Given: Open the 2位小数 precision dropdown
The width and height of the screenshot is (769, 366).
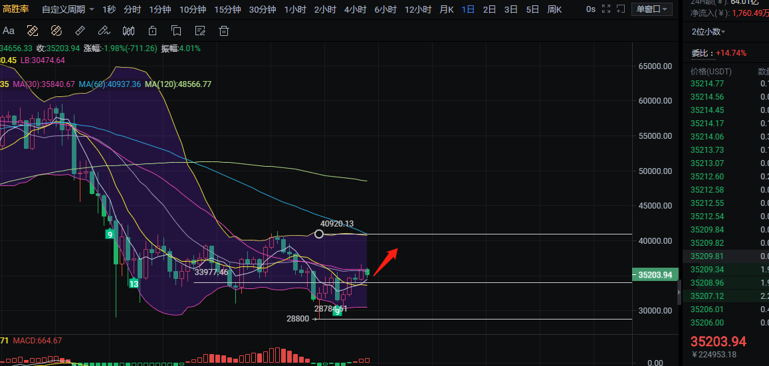Looking at the screenshot, I should point(709,31).
